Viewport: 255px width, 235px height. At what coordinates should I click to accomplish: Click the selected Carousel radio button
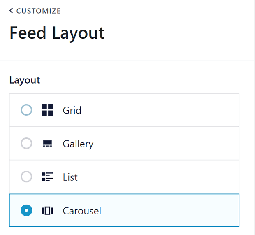tap(26, 210)
